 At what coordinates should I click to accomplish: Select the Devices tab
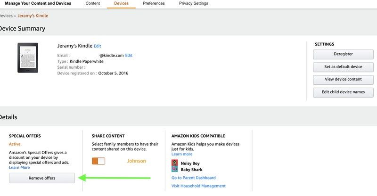click(x=121, y=3)
